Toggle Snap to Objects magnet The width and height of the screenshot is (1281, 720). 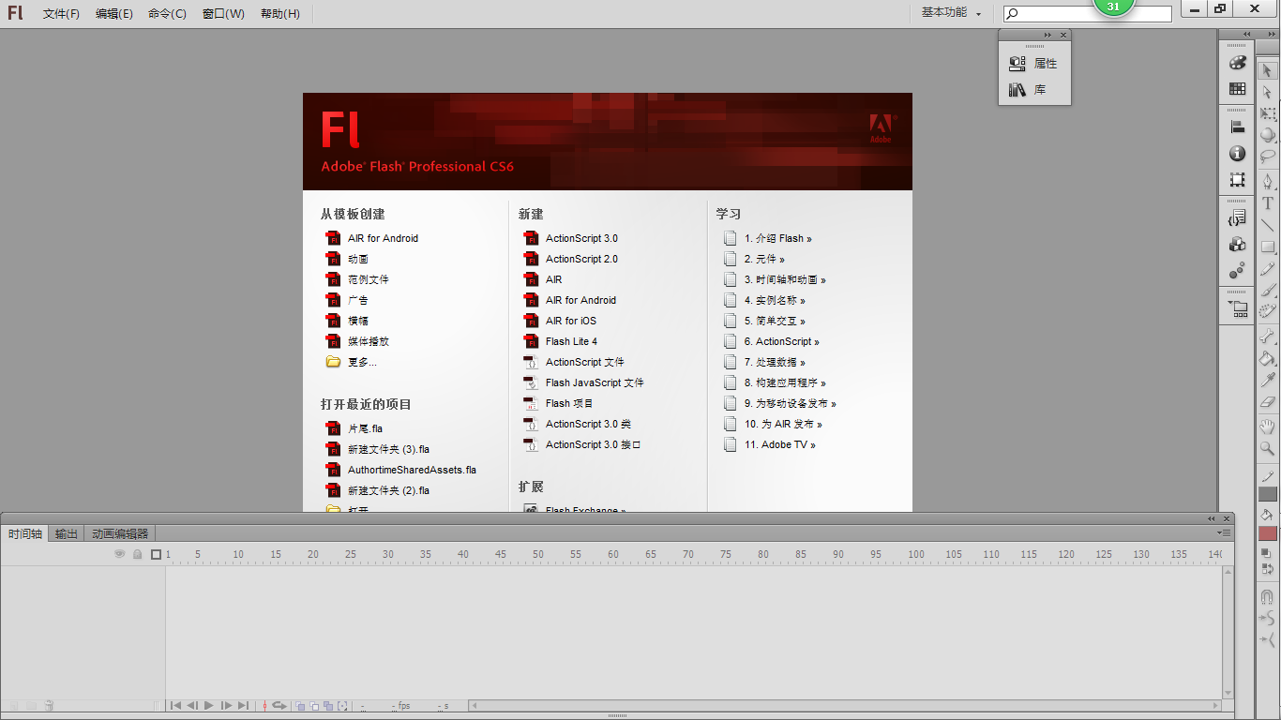click(1267, 596)
